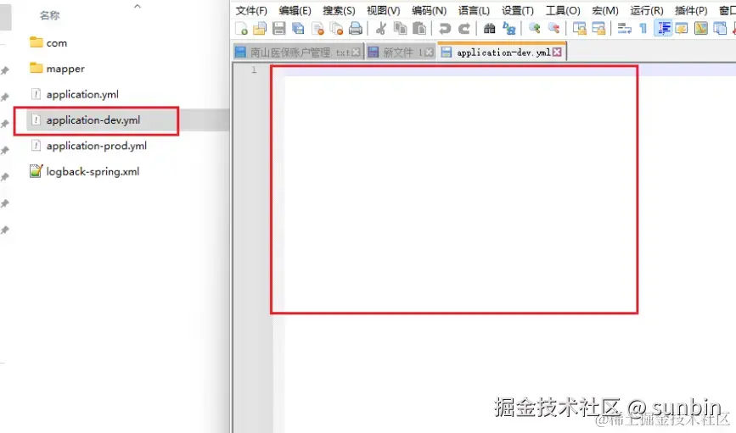The height and width of the screenshot is (433, 736).
Task: Toggle the indent guide button
Action: pos(663,29)
